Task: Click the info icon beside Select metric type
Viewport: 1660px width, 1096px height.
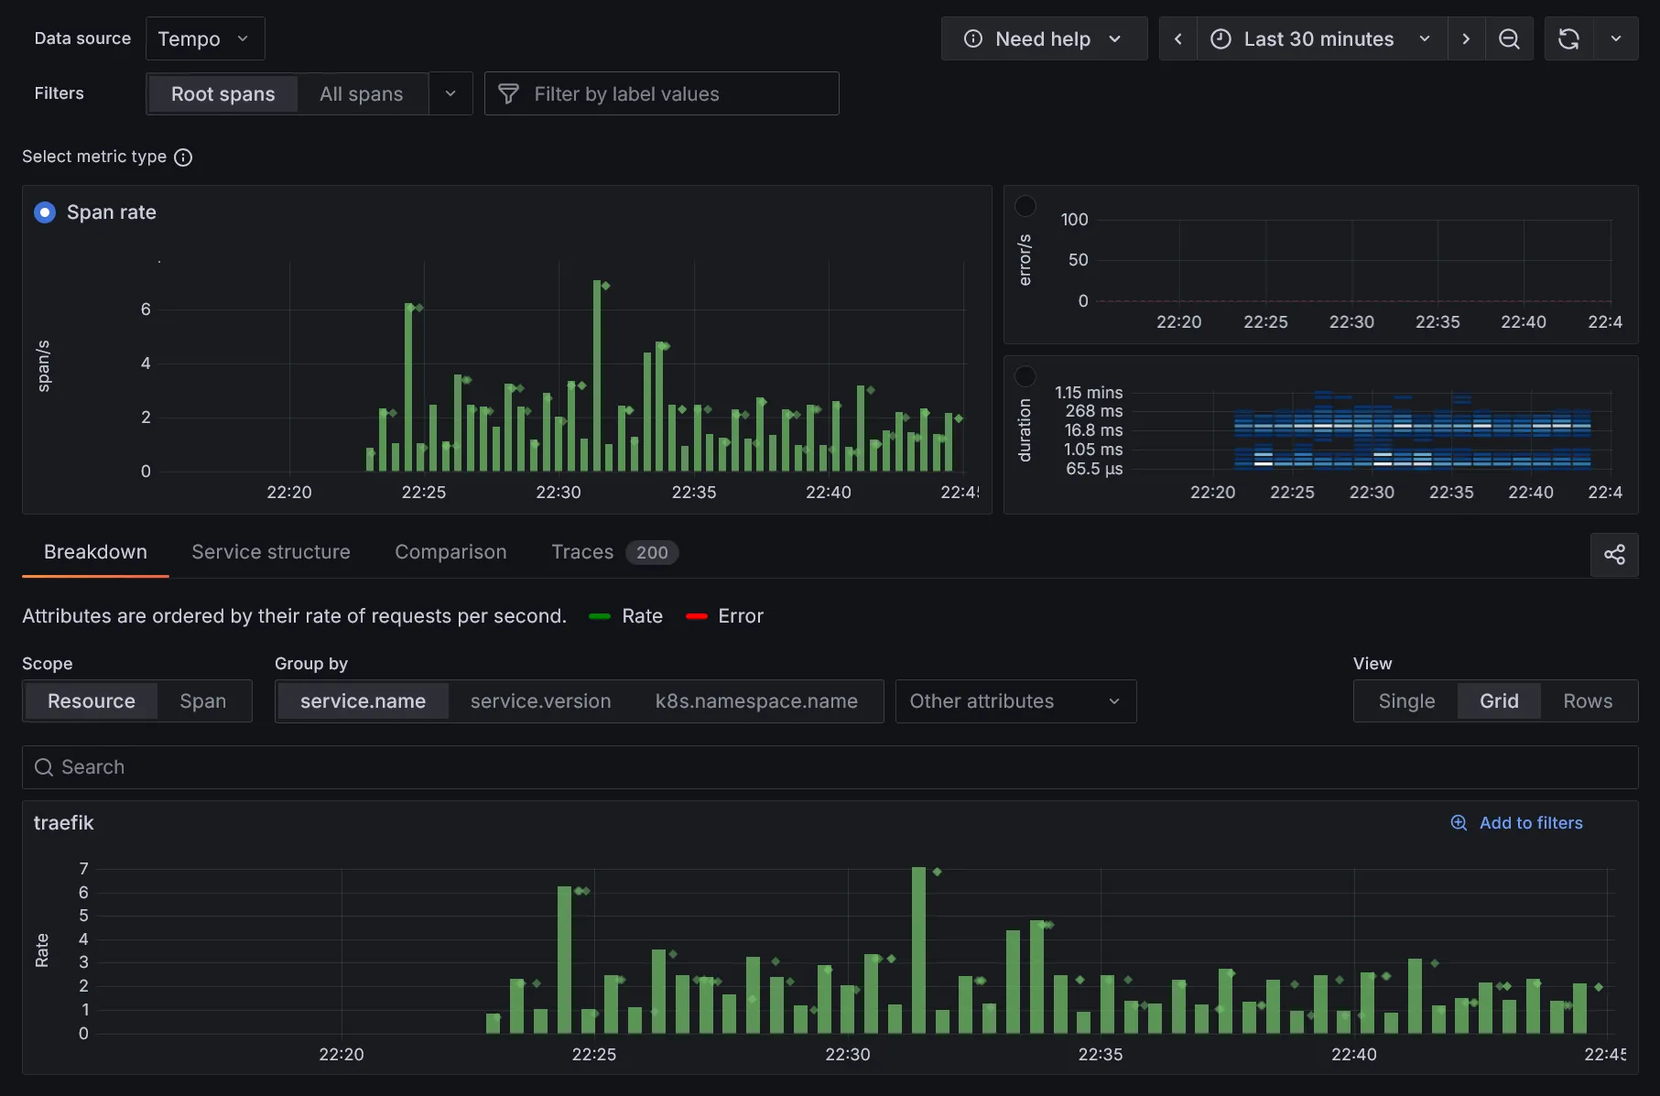Action: point(183,157)
